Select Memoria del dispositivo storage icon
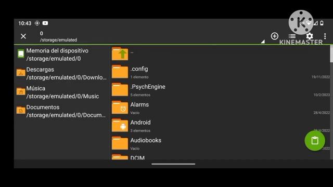The width and height of the screenshot is (333, 187). tap(21, 54)
